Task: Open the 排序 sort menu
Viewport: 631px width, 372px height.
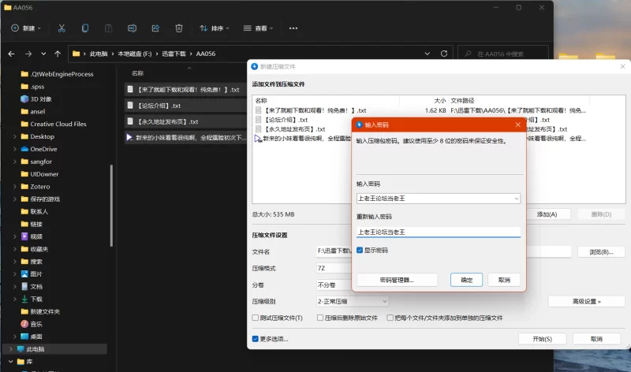Action: coord(211,28)
